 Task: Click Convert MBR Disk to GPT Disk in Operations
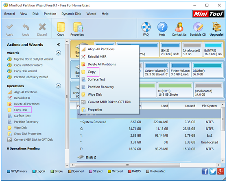pos(33,139)
